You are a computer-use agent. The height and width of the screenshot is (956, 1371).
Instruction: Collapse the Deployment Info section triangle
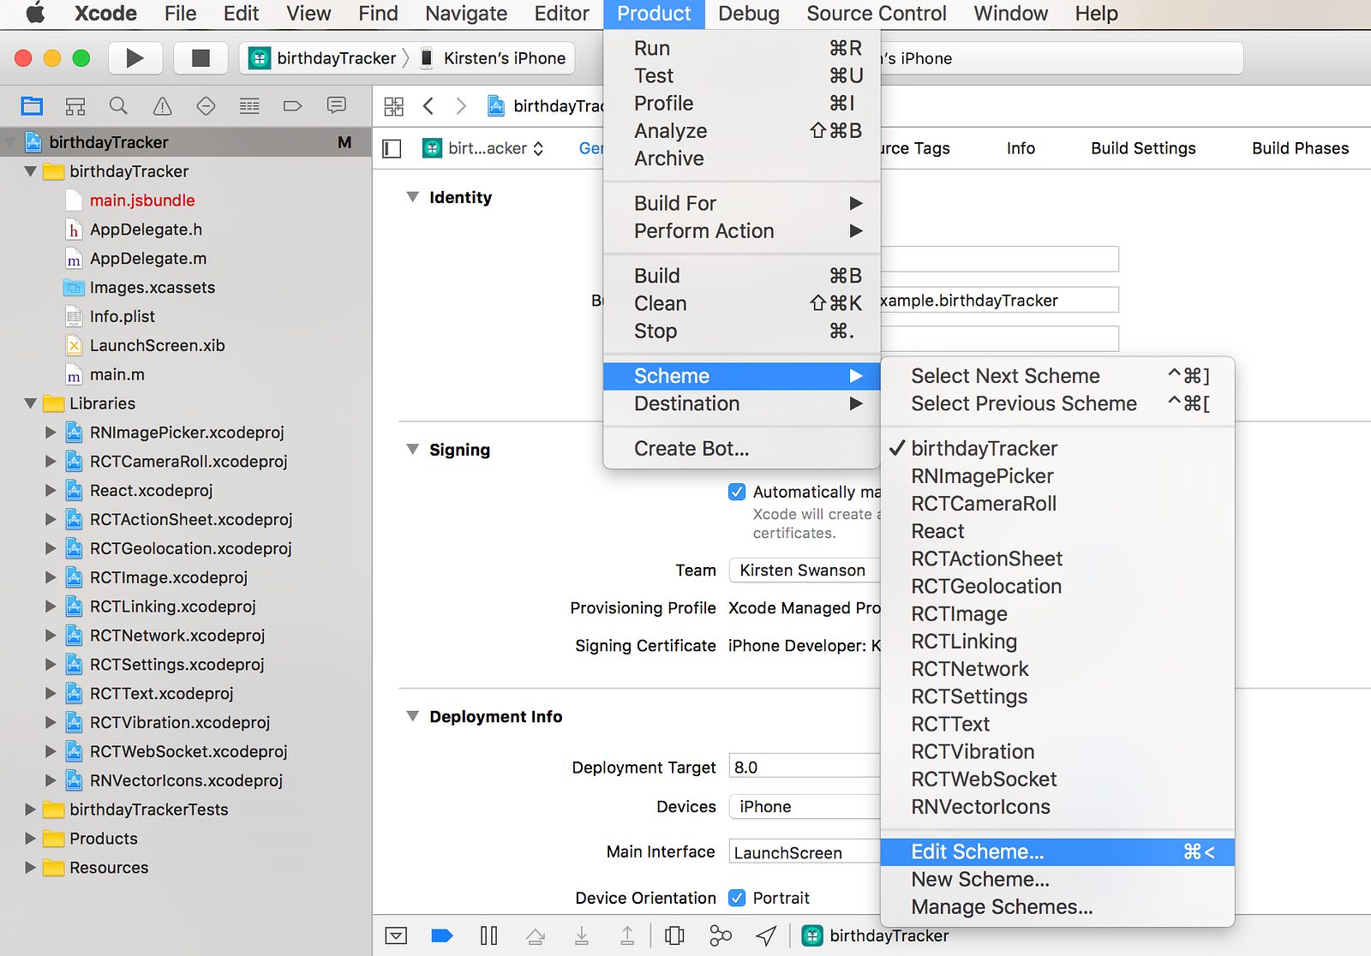pos(413,716)
